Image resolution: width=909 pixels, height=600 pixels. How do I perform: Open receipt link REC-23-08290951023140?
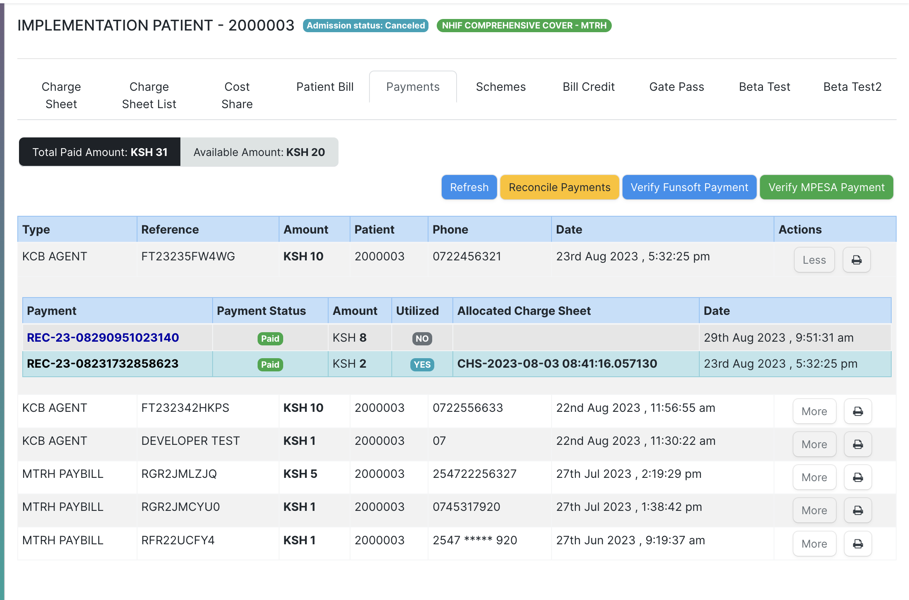[x=103, y=338]
